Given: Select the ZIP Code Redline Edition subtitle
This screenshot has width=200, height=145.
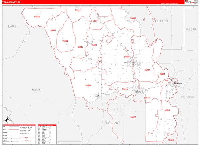Looking at the screenshot, I should click(170, 3).
